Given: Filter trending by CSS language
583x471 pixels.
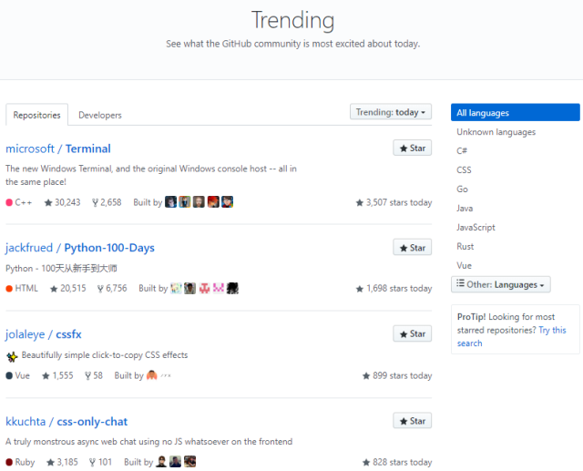Looking at the screenshot, I should coord(464,169).
